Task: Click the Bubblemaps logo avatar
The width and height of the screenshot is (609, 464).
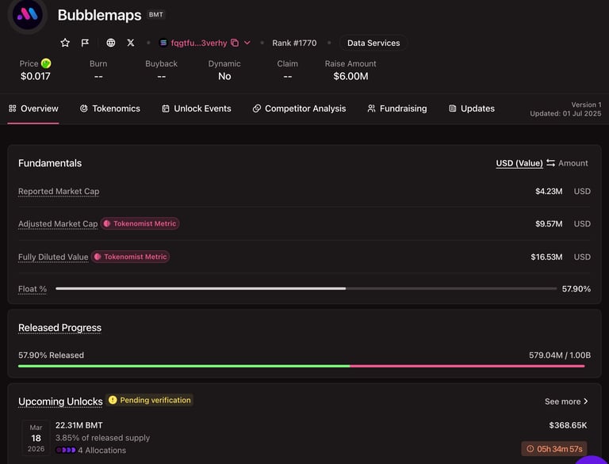Action: point(28,15)
